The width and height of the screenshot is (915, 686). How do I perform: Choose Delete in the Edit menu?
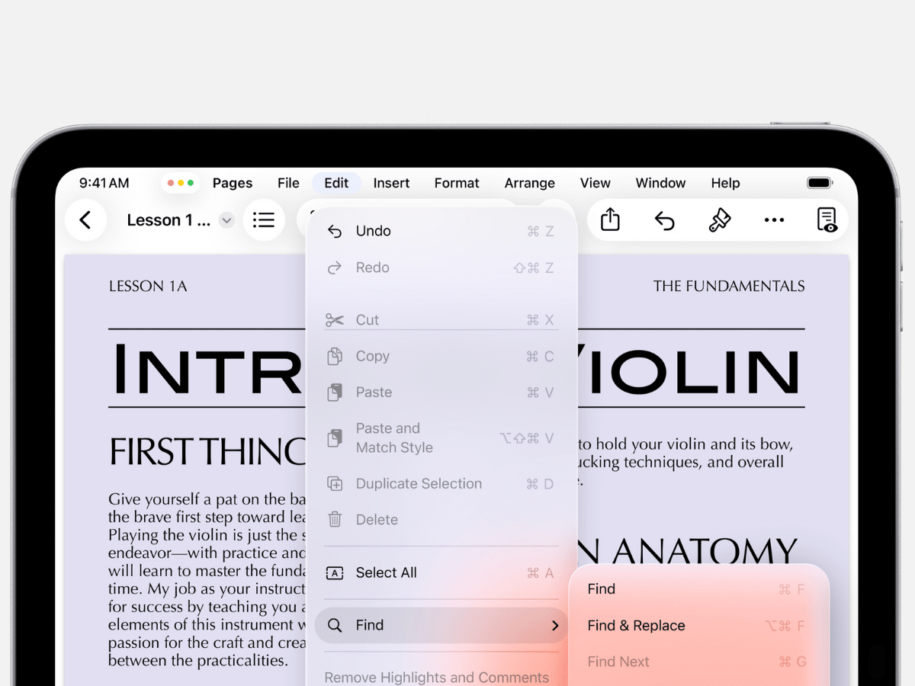point(441,520)
